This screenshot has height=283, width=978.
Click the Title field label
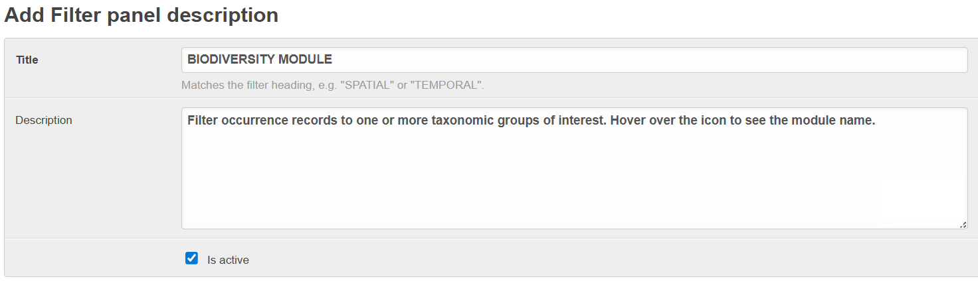point(27,60)
